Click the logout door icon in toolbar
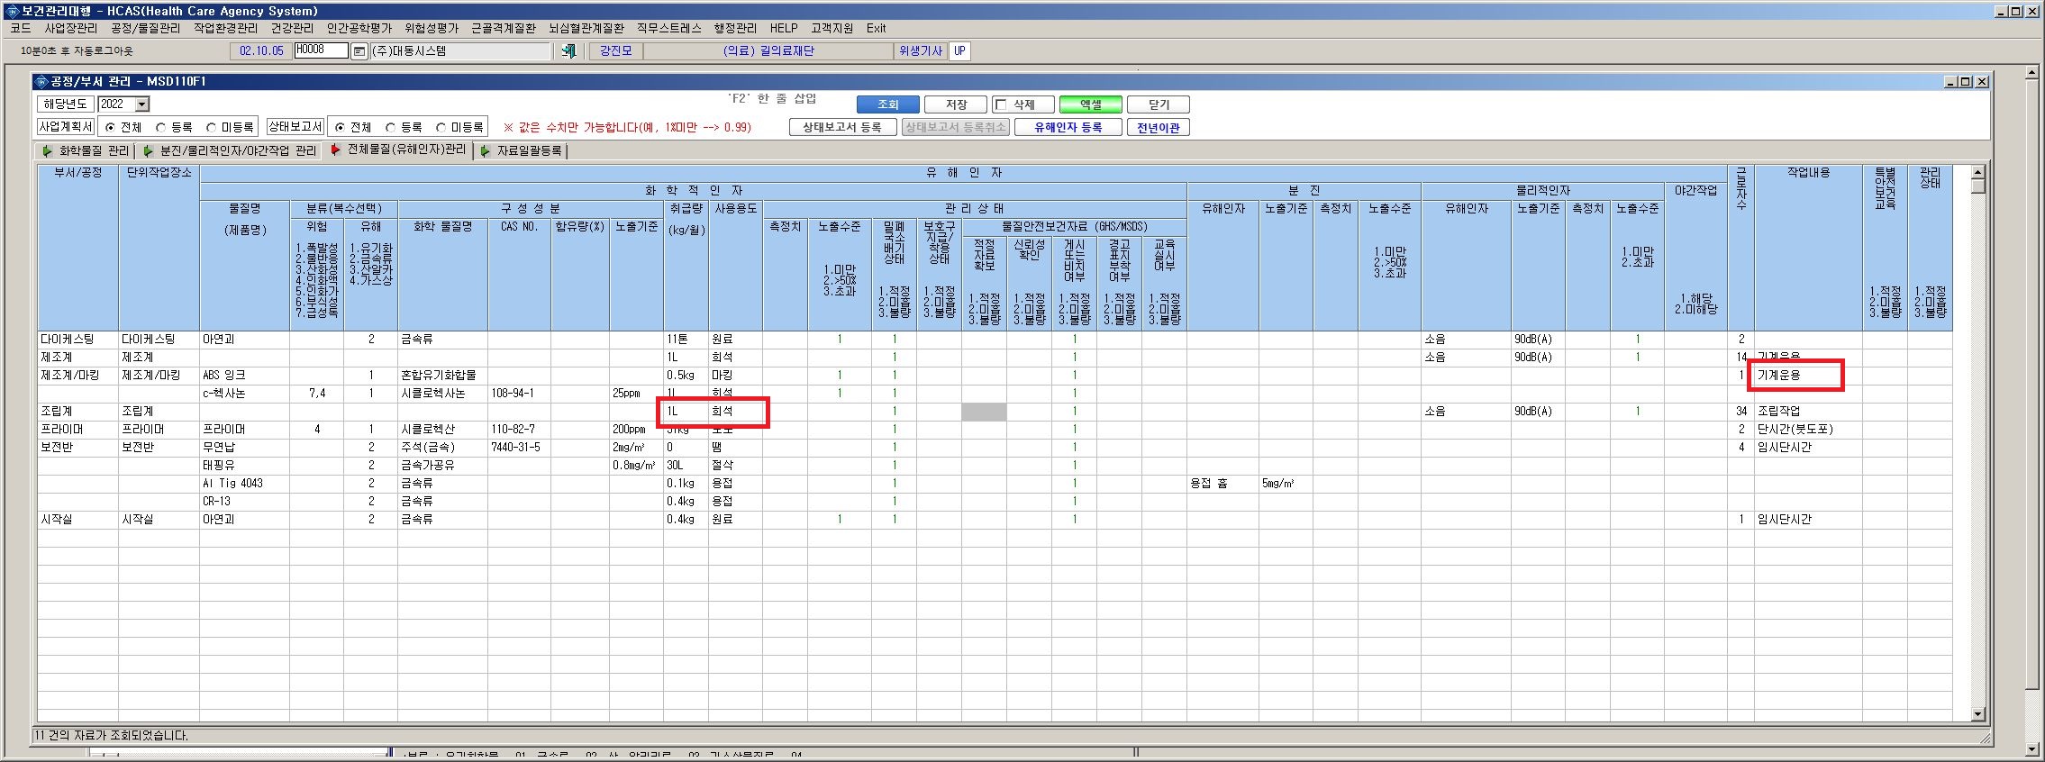Image resolution: width=2045 pixels, height=762 pixels. point(568,51)
